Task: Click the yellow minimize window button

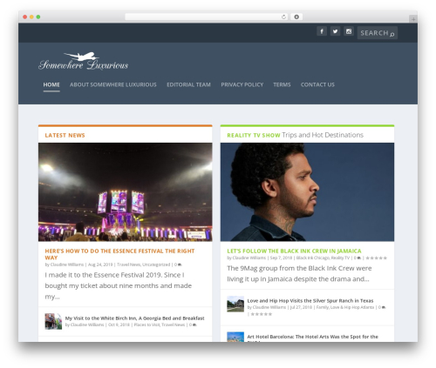Action: (x=31, y=17)
